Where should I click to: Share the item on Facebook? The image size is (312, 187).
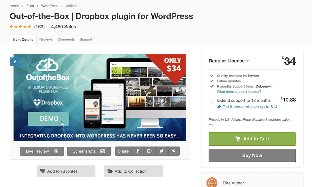tap(138, 151)
